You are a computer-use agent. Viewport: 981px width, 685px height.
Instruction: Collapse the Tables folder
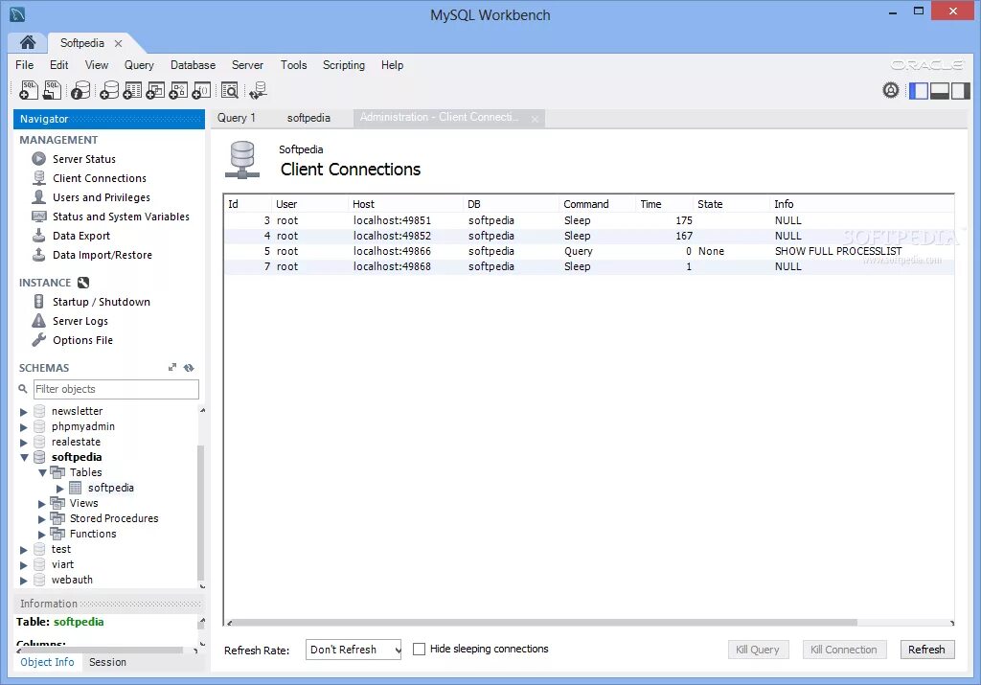tap(42, 473)
